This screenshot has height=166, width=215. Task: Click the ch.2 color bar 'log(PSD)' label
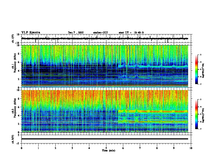click(x=203, y=115)
